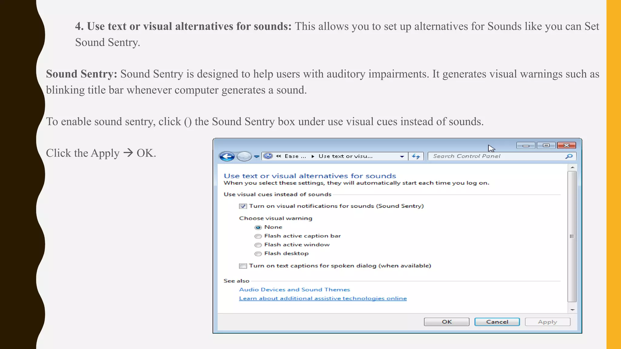The image size is (621, 349).
Task: Click the Cancel button
Action: click(x=497, y=322)
